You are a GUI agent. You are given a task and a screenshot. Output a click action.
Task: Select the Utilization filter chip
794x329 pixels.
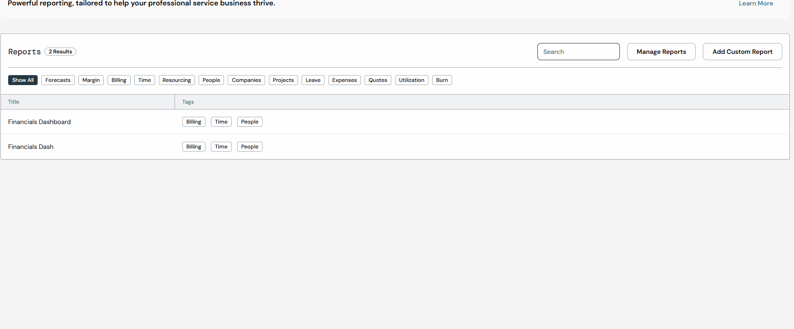[x=411, y=80]
